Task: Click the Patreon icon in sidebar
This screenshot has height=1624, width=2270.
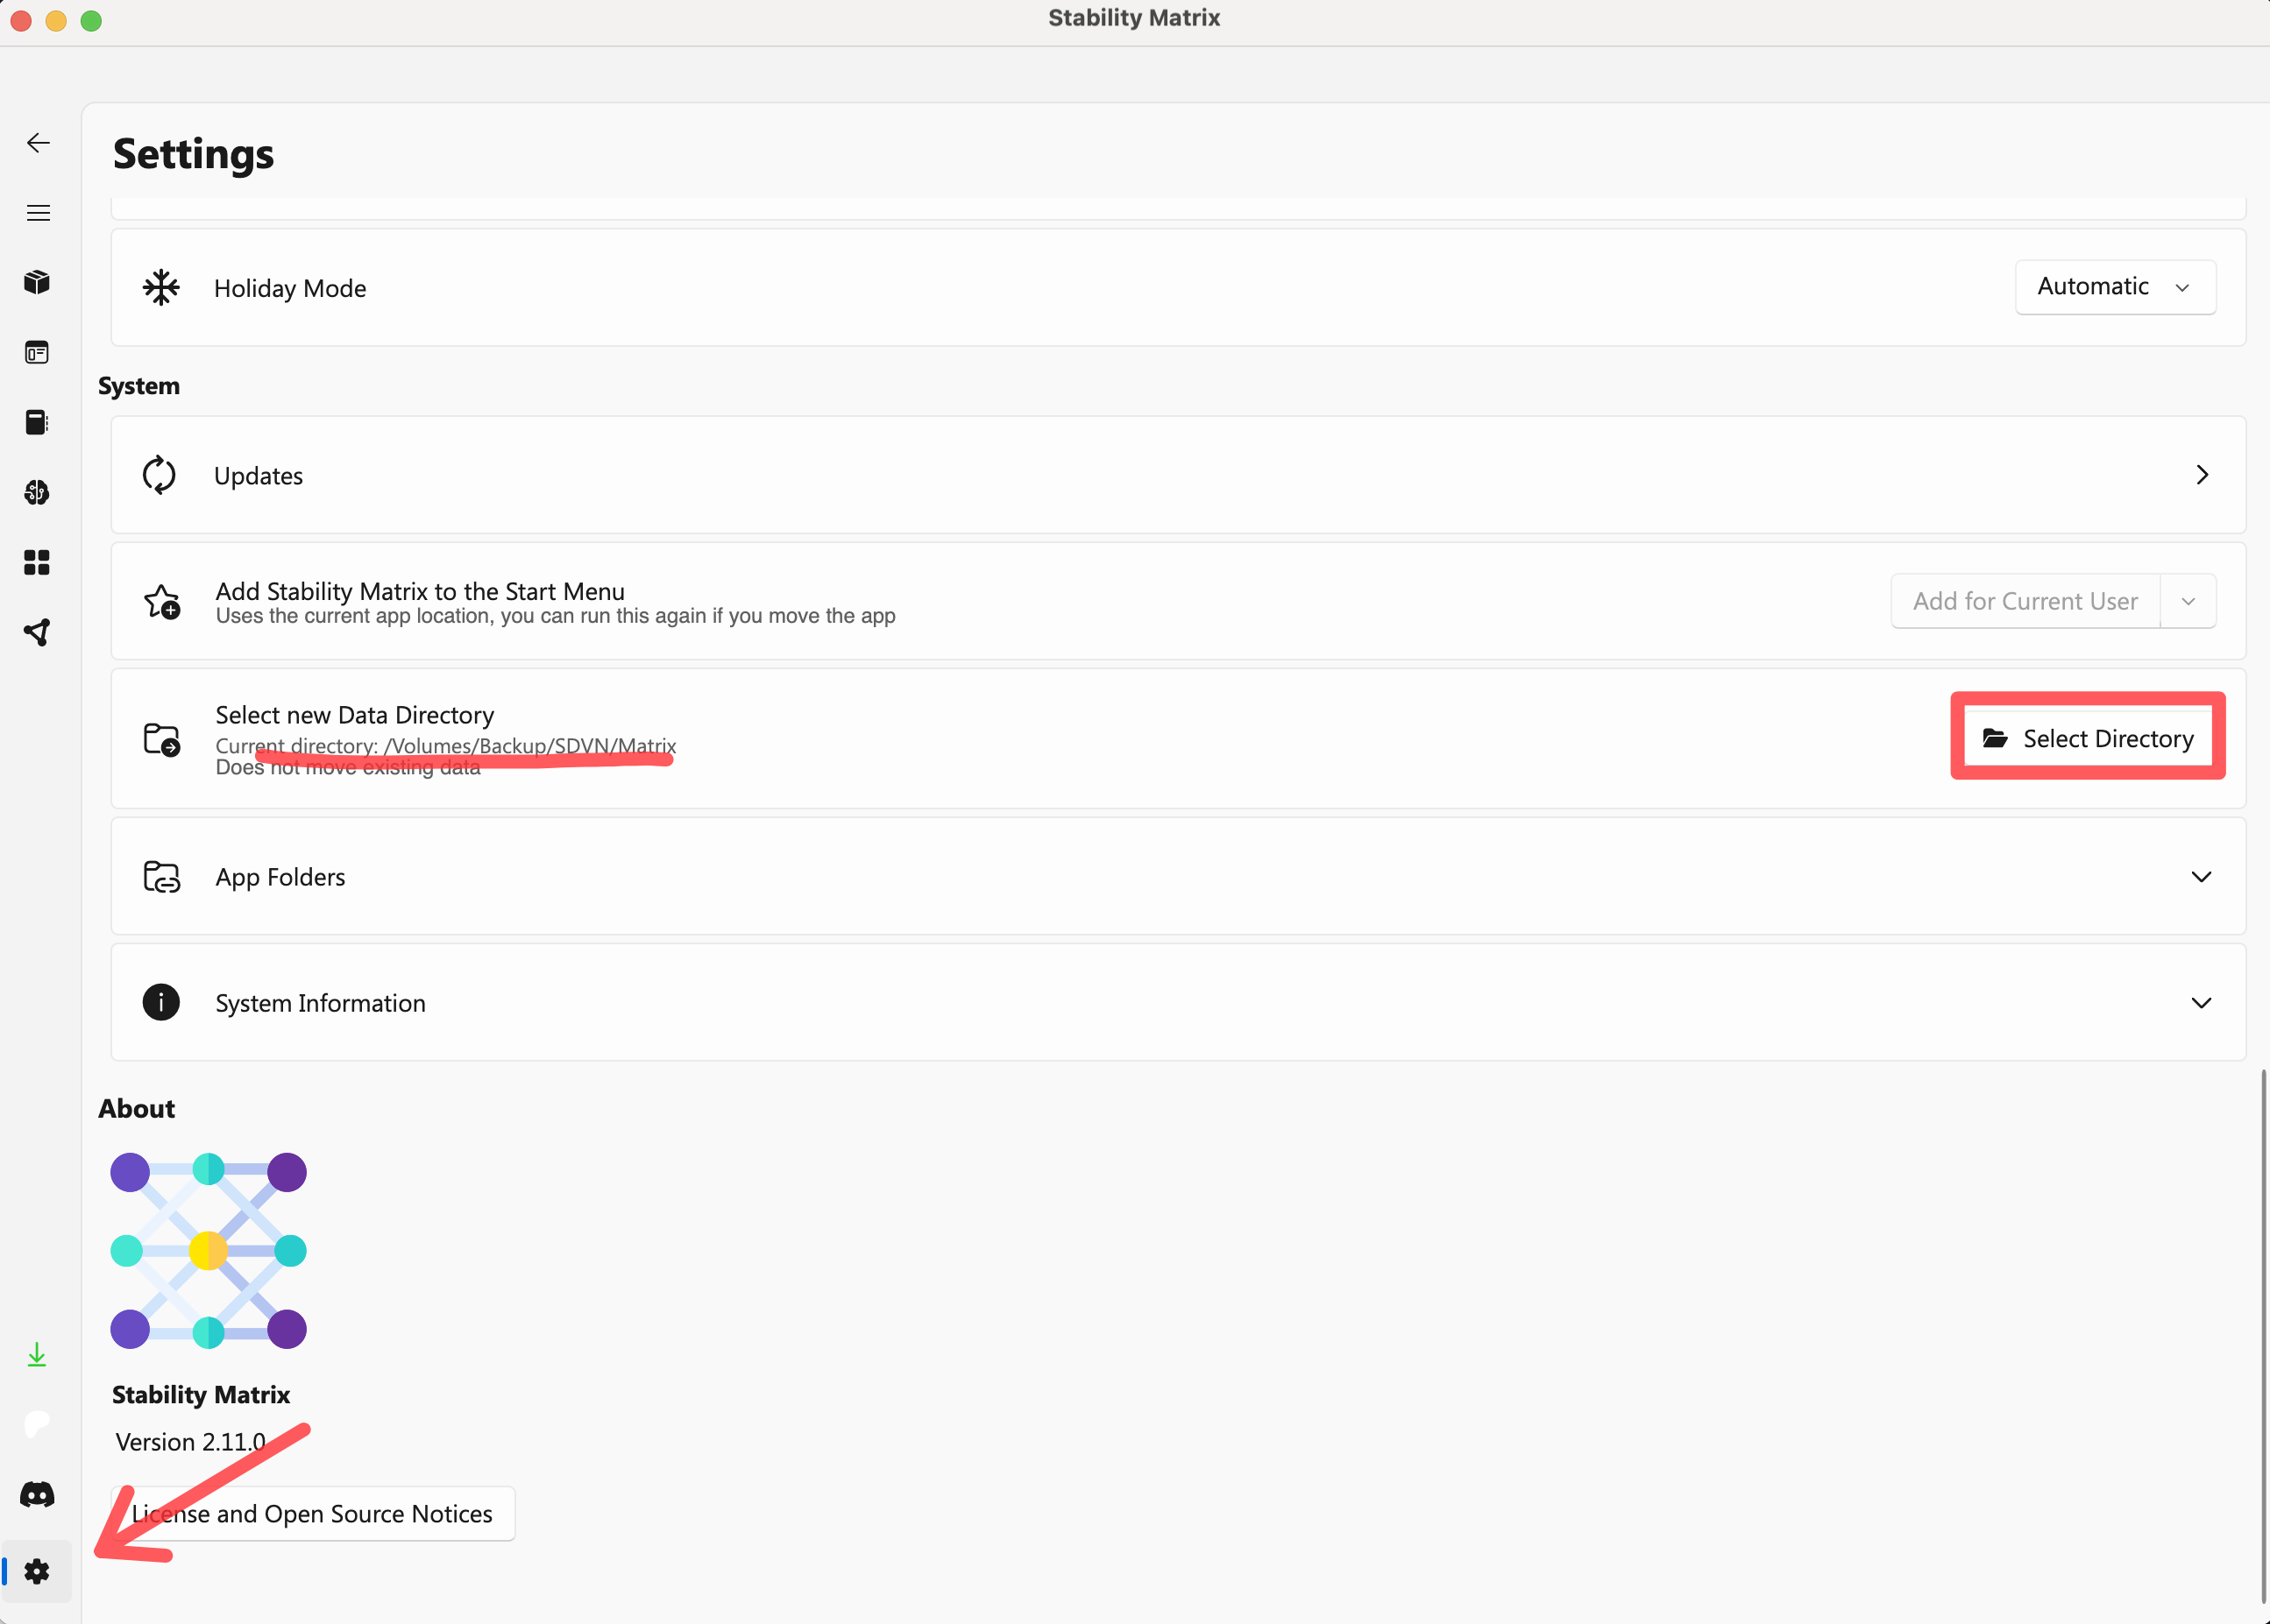Action: tap(37, 1424)
